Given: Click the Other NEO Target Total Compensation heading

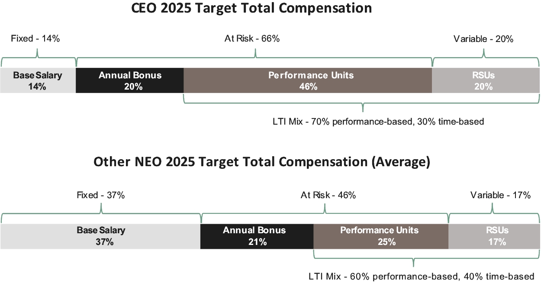Looking at the screenshot, I should coord(262,162).
